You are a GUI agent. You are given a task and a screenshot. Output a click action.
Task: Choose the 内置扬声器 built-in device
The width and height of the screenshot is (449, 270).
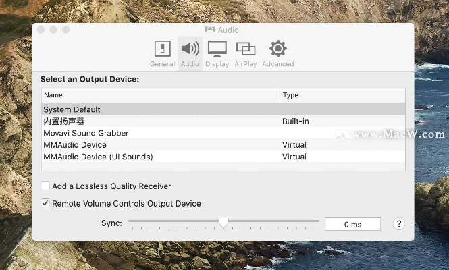(64, 122)
